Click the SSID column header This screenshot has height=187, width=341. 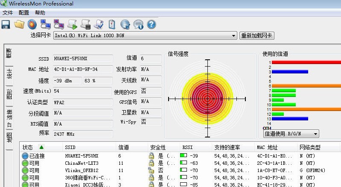pos(89,147)
